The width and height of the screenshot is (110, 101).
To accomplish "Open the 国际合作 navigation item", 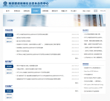I will point(55,11).
